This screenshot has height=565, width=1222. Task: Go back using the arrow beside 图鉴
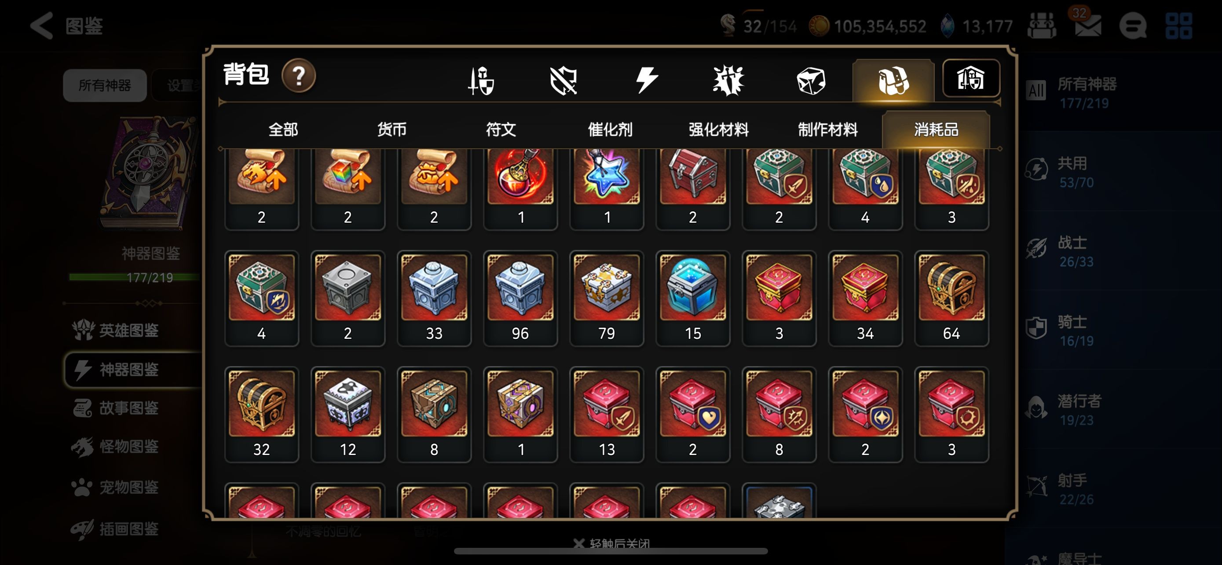42,26
